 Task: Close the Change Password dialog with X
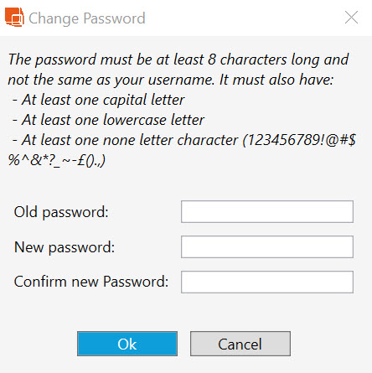click(x=351, y=18)
